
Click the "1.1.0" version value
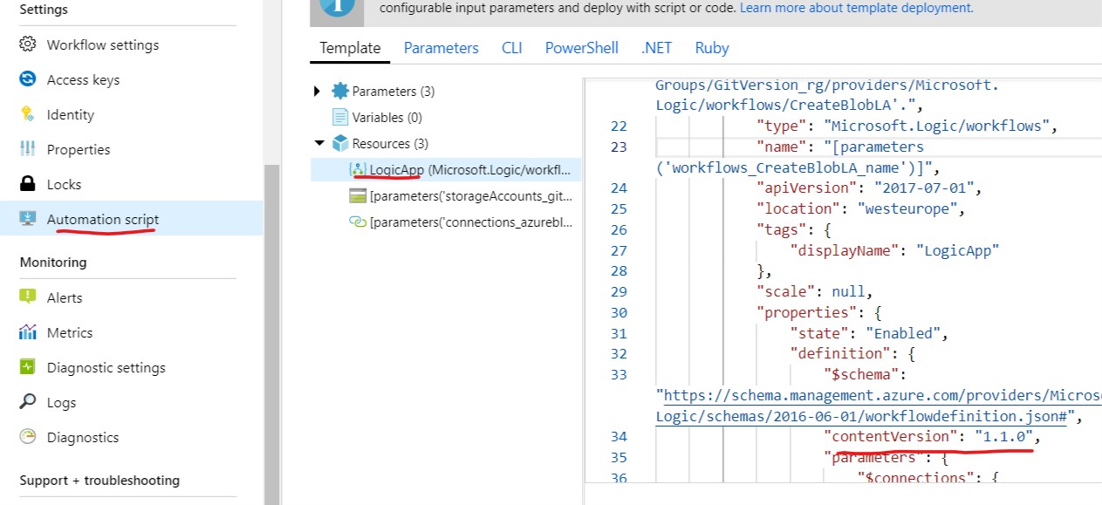(x=1003, y=436)
